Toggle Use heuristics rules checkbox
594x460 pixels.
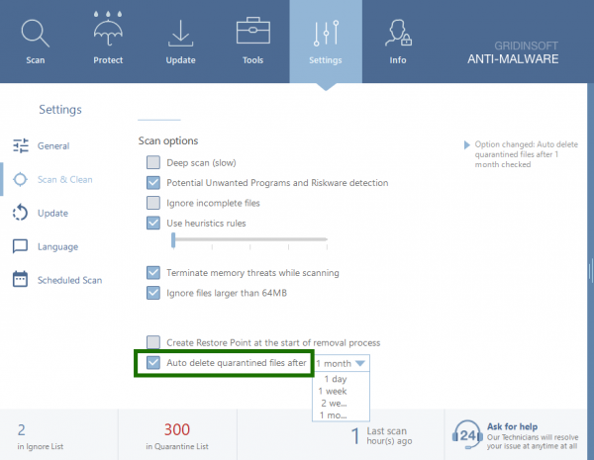pos(153,223)
